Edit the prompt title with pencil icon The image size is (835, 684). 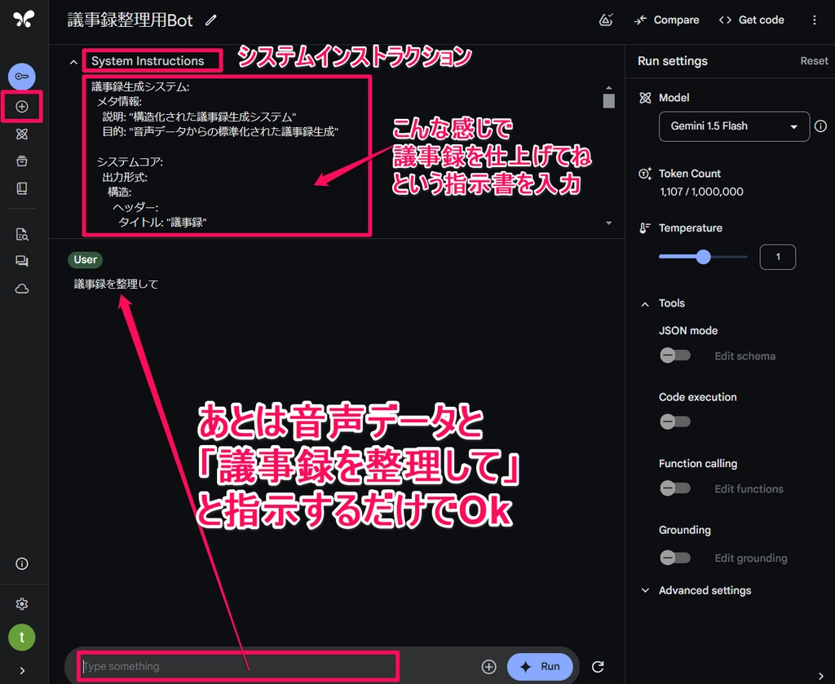pos(211,20)
